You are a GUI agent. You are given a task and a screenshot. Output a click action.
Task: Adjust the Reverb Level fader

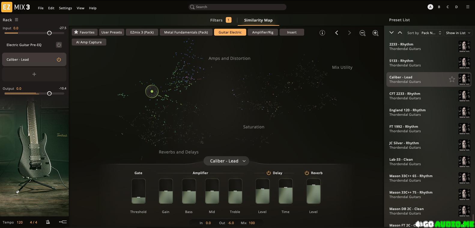[313, 191]
